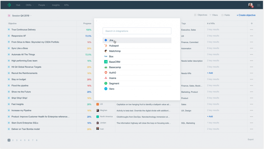Image resolution: width=264 pixels, height=149 pixels.
Task: Click Jordan's avatar in Slam Dunk row
Action: [97, 123]
